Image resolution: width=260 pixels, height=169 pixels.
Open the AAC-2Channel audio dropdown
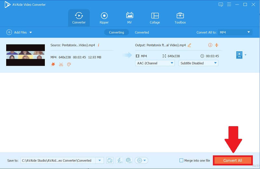coord(155,63)
